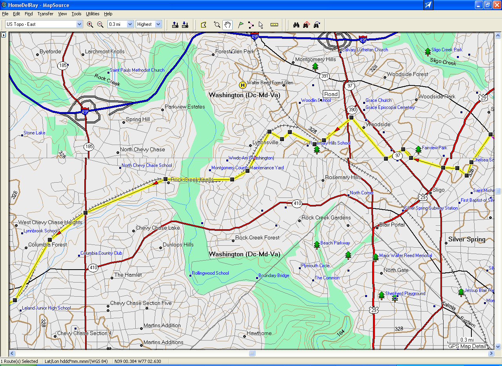
Task: Choose the Selection arrow tool
Action: point(261,24)
